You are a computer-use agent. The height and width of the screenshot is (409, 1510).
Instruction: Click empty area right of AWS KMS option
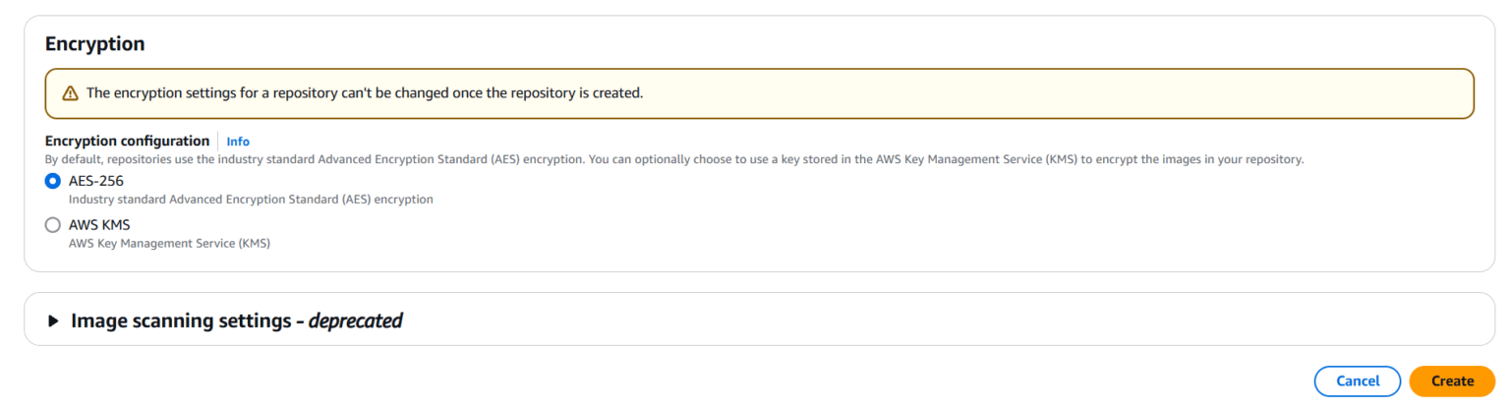click(786, 231)
